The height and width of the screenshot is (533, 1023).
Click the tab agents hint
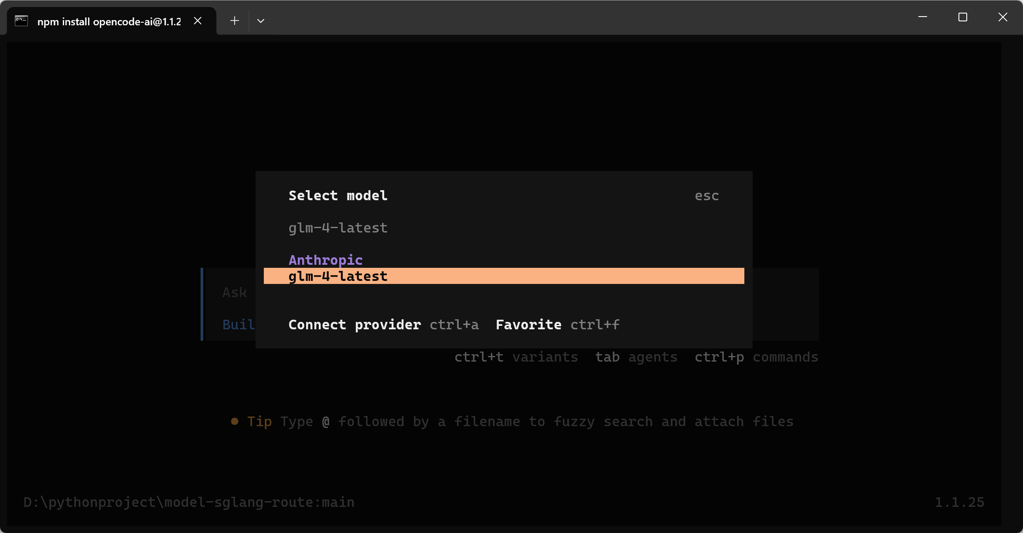click(636, 357)
